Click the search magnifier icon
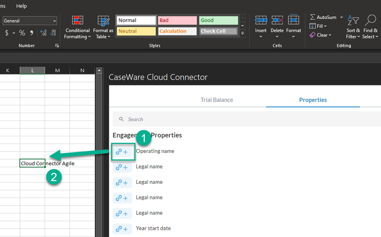 [121, 119]
